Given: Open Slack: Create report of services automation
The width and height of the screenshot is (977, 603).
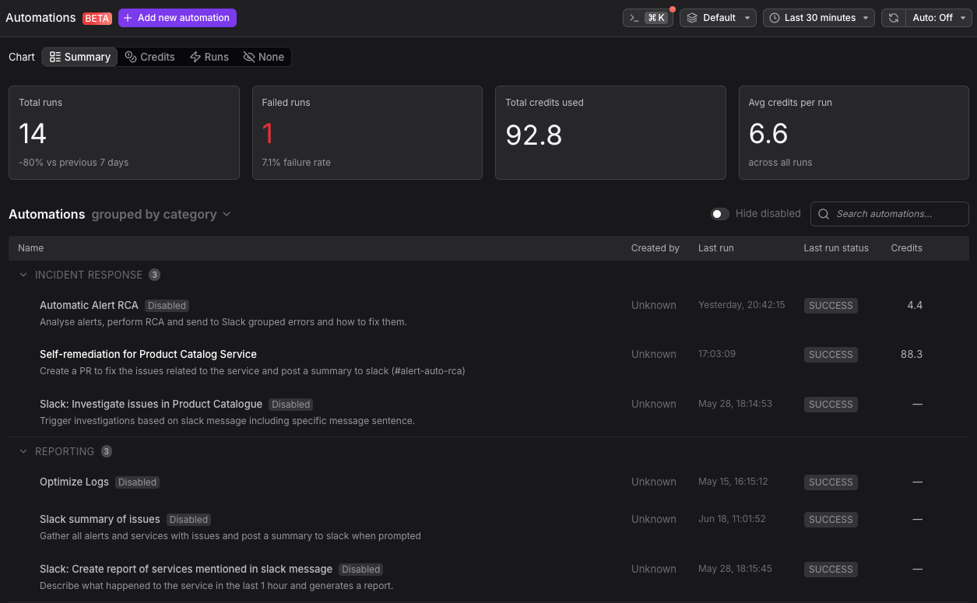Looking at the screenshot, I should [186, 569].
